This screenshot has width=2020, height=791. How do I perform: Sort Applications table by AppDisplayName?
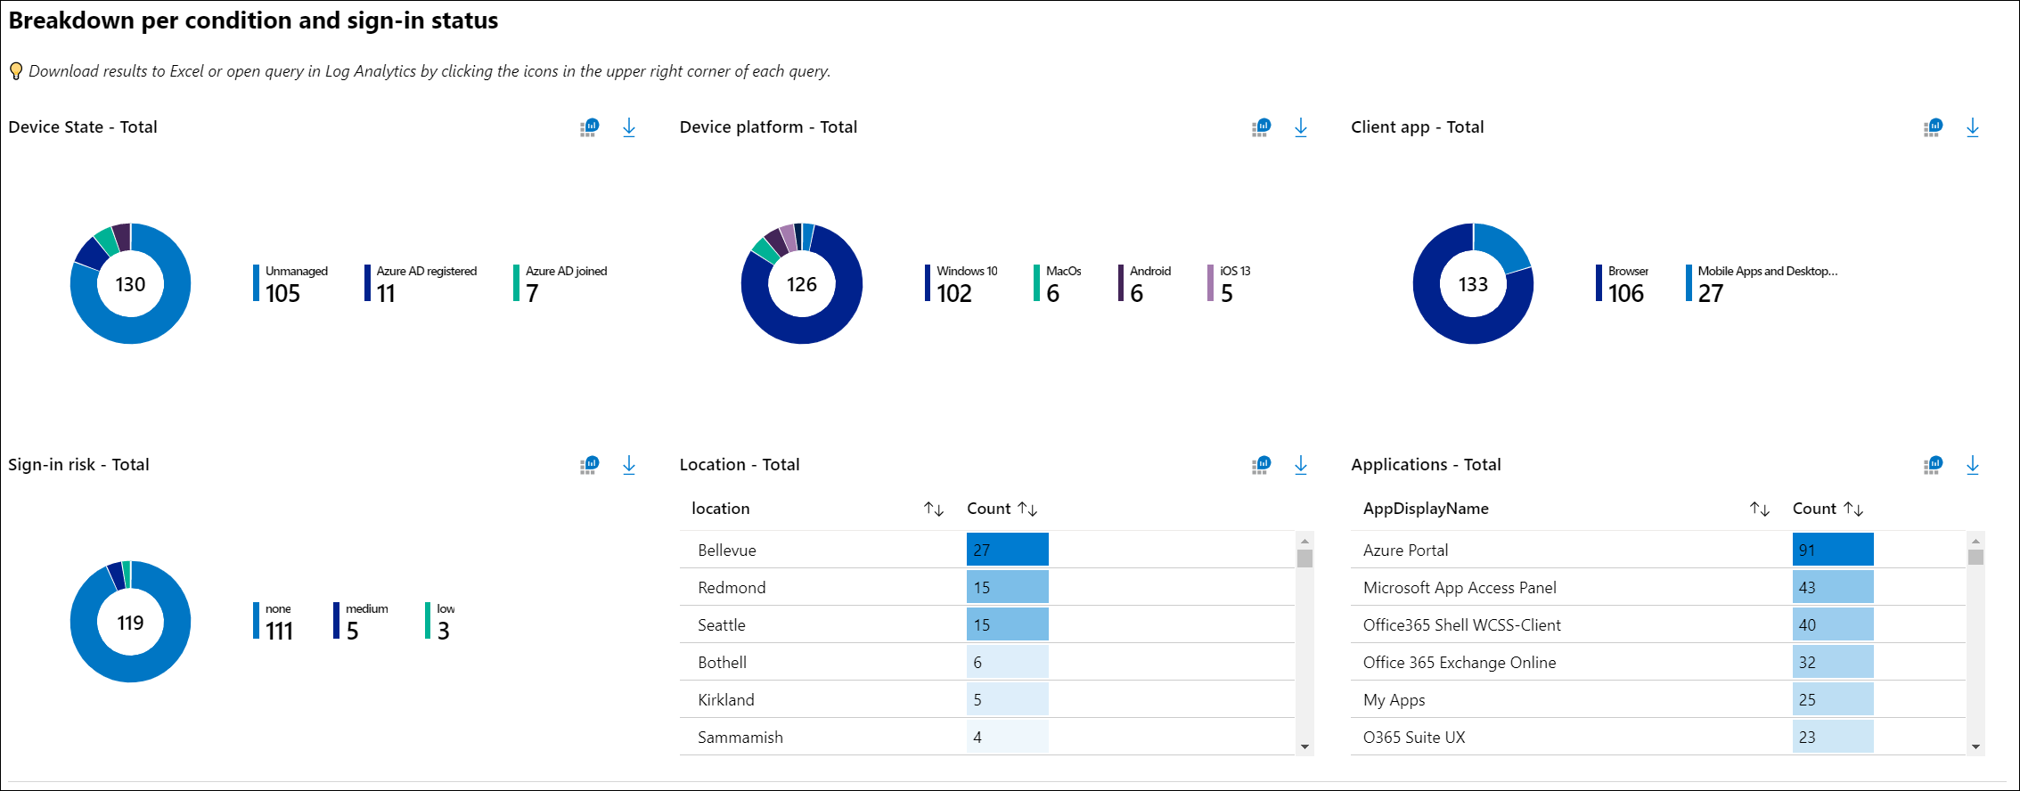1759,509
